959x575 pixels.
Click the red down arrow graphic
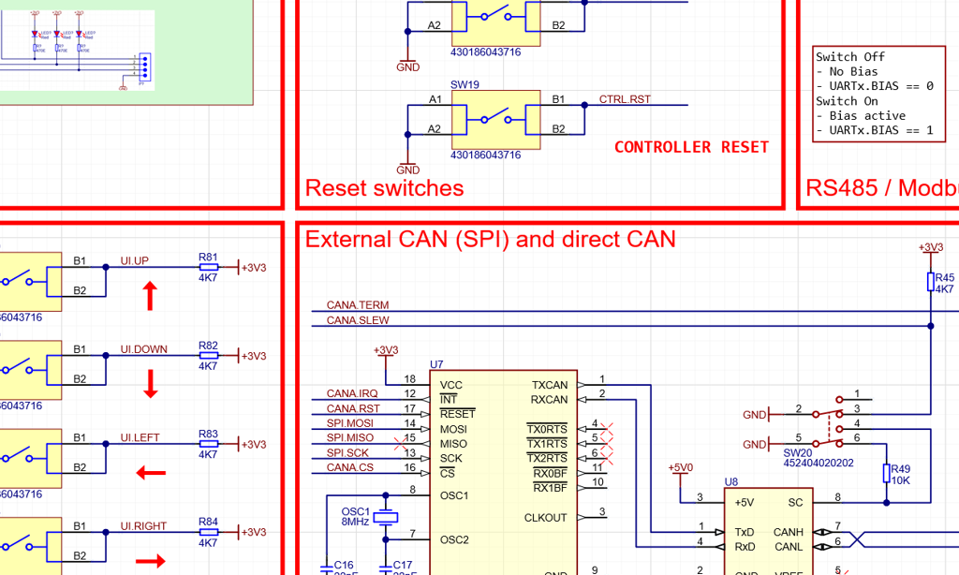(x=150, y=383)
